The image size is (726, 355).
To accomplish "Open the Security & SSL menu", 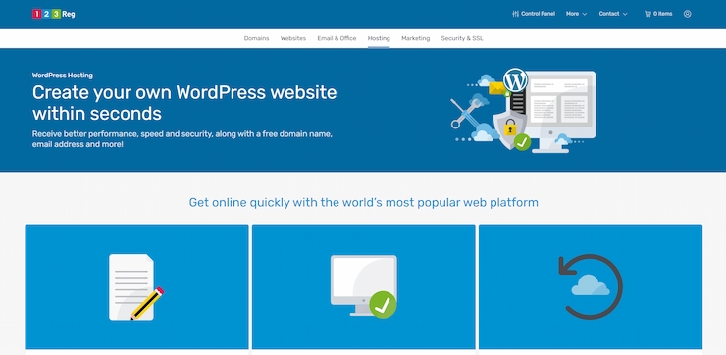I will point(462,38).
